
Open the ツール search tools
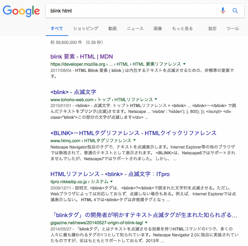(x=232, y=28)
